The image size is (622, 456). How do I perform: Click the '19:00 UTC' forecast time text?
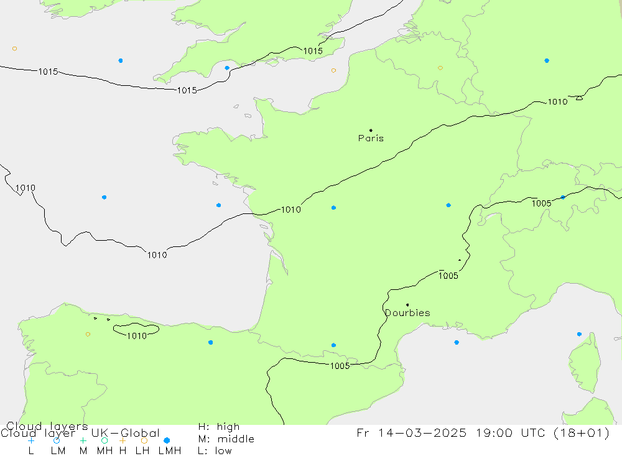coord(512,433)
